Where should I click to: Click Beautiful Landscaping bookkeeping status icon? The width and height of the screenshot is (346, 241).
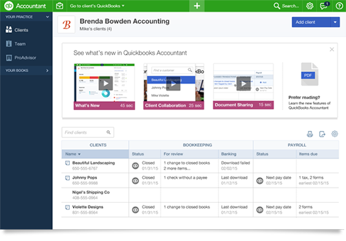point(135,166)
